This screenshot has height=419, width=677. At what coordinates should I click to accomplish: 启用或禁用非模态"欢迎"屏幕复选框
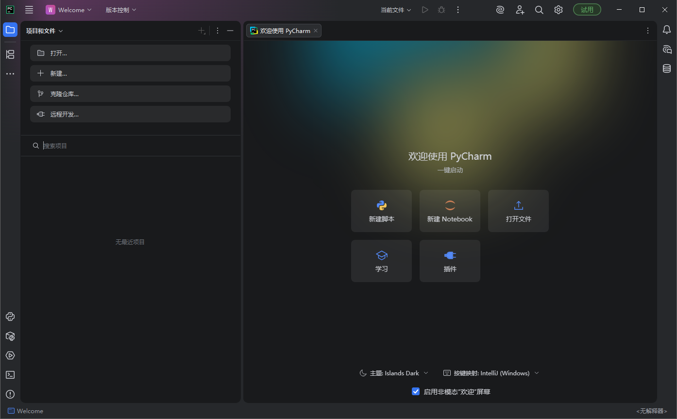click(x=416, y=391)
